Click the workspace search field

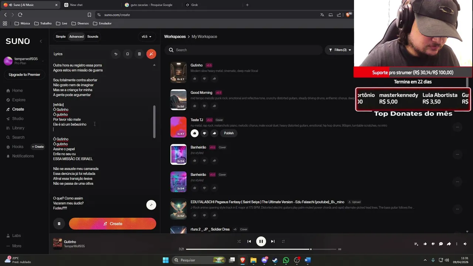244,50
